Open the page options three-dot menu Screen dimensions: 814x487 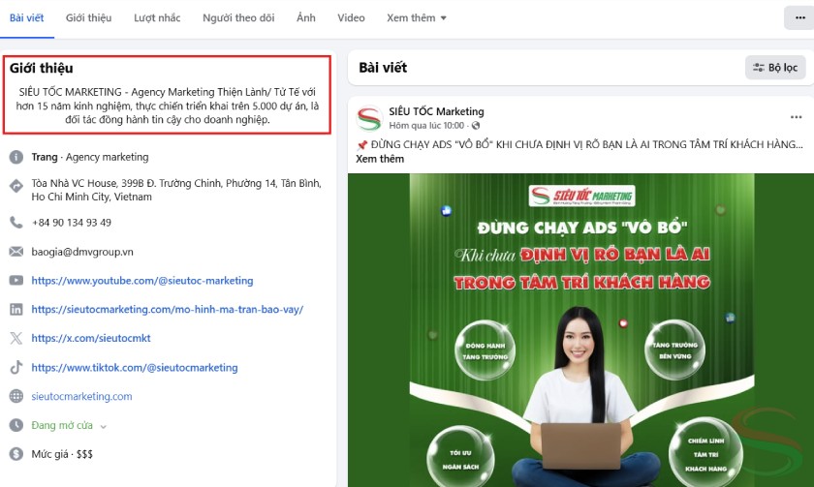[x=799, y=17]
